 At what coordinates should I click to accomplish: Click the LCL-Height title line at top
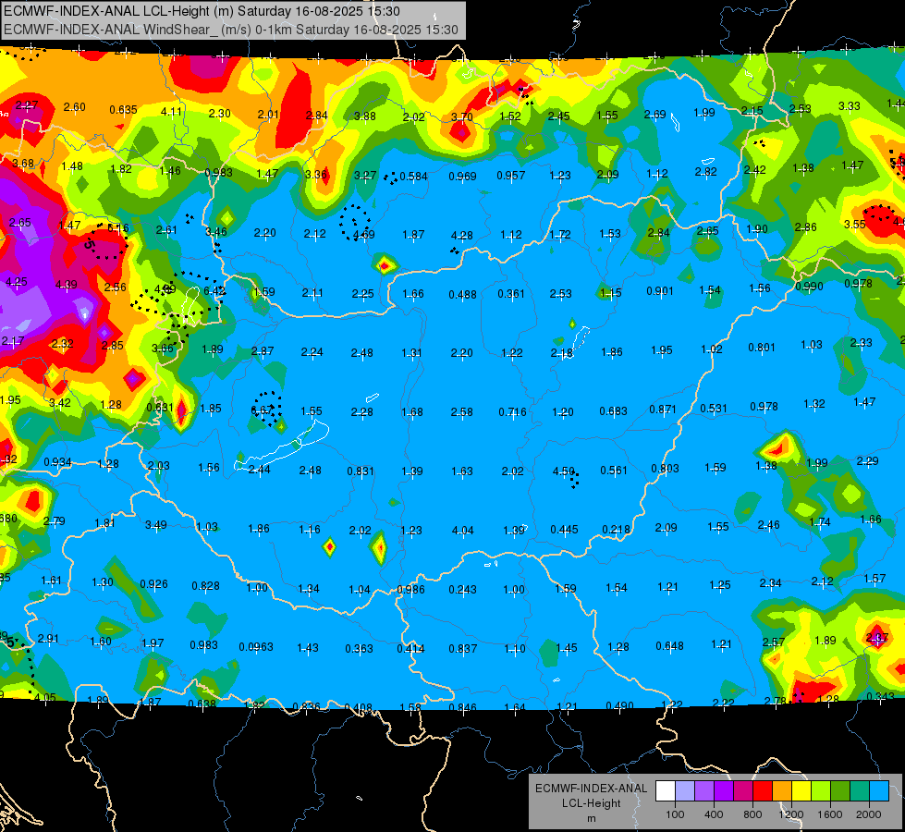[202, 11]
